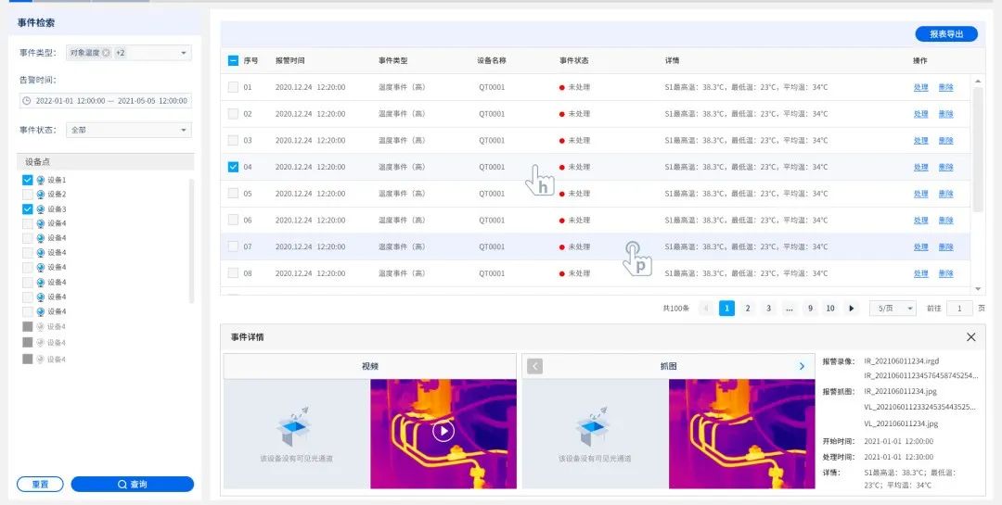Open the 事件类型 dropdown
Viewport: 1002px width, 505px height.
pos(128,53)
